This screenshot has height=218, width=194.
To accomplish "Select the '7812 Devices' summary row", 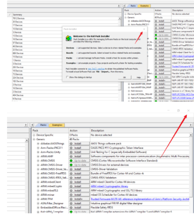I will click(x=65, y=18).
